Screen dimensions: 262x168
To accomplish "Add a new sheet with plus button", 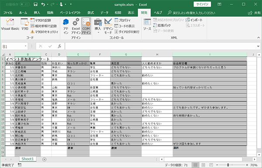I will [44, 159].
